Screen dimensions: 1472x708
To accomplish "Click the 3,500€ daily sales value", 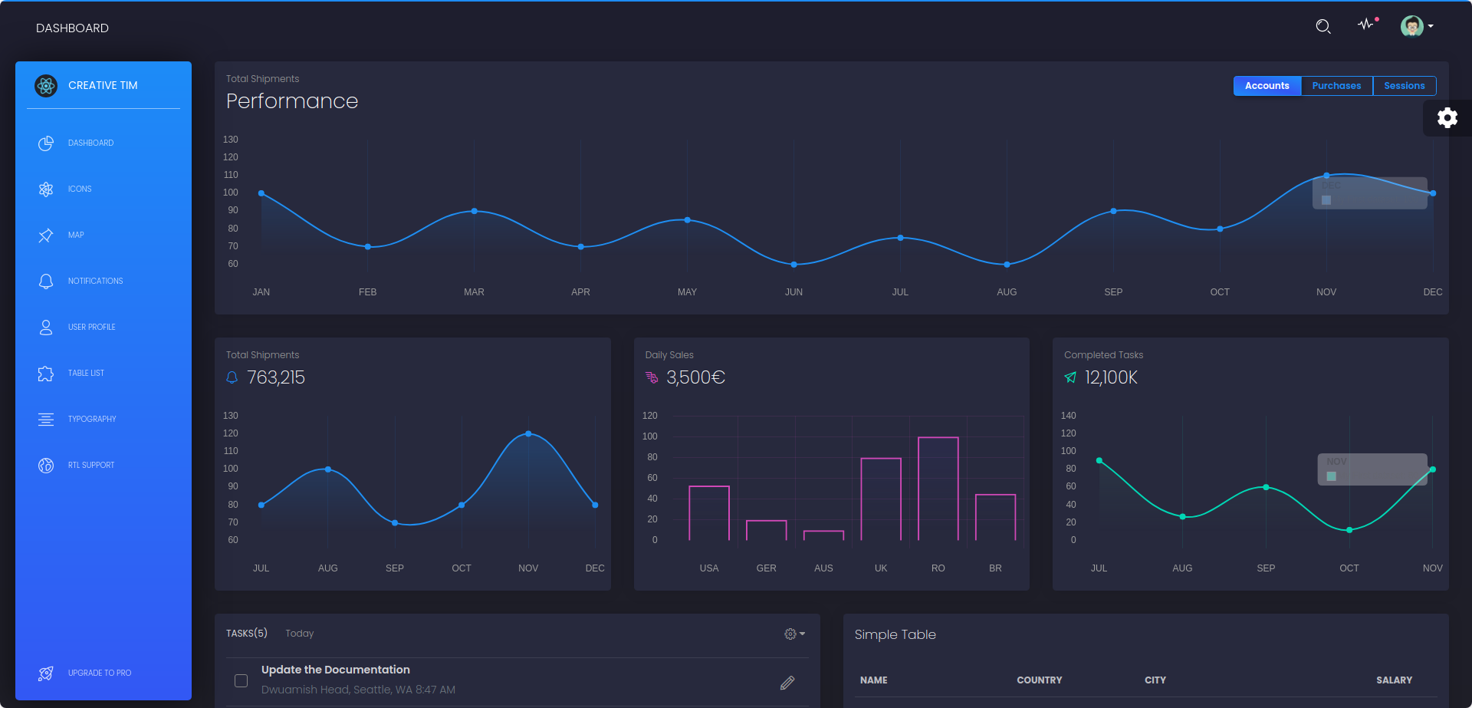I will [x=695, y=377].
